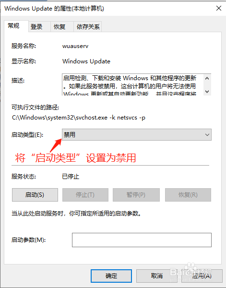Image resolution: width=226 pixels, height=288 pixels.
Task: Click the 恢复(R) service button
Action: tap(188, 195)
